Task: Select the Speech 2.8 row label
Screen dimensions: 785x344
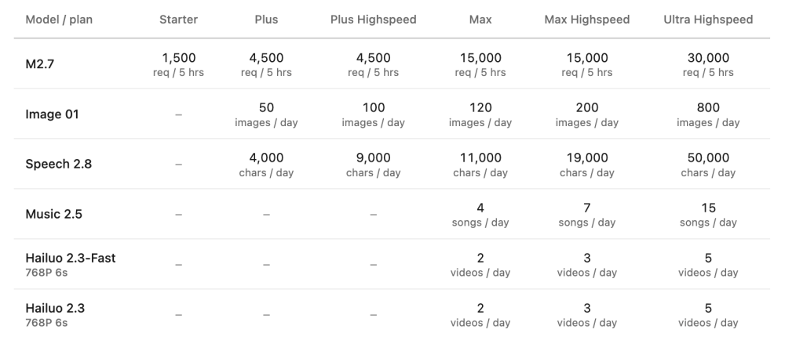Action: (x=58, y=165)
